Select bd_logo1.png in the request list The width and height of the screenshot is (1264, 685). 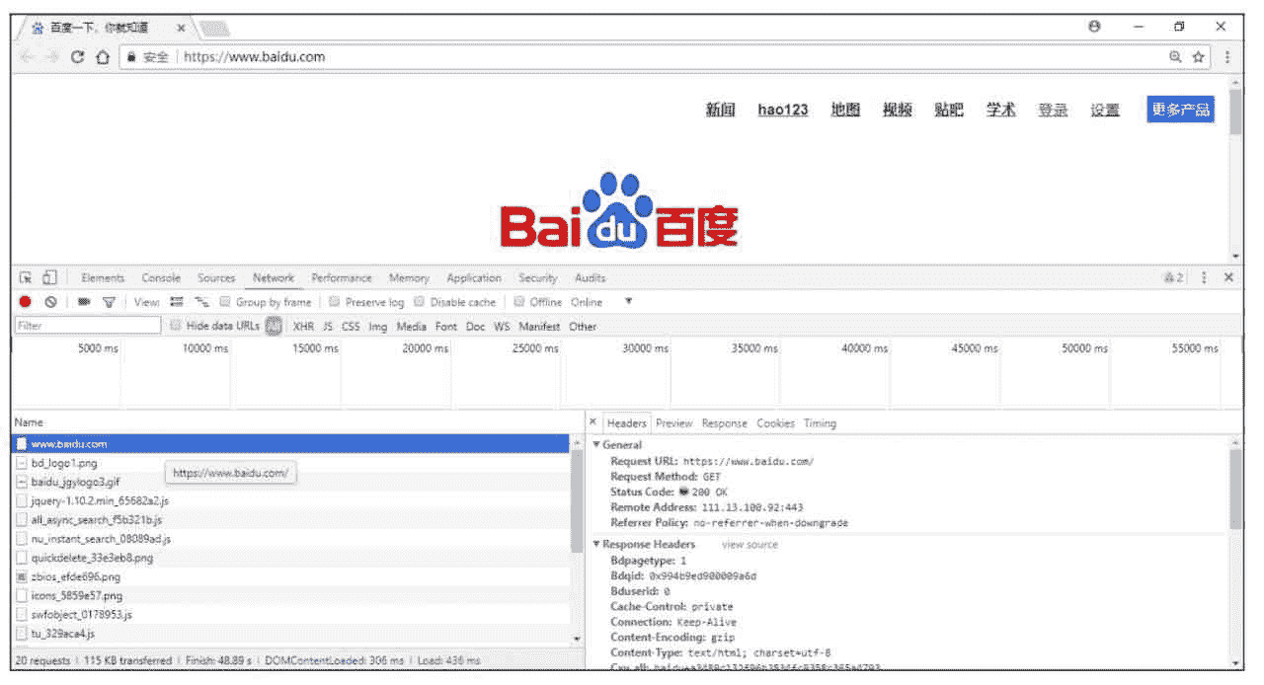(x=64, y=463)
